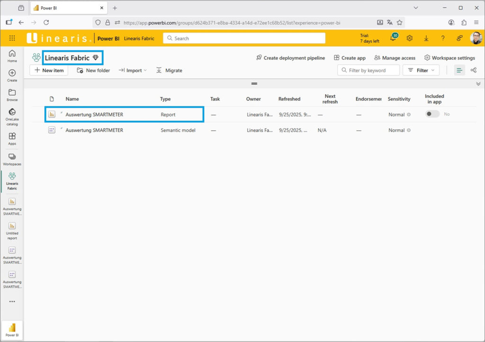Open the browser hamburger menu

(x=476, y=22)
